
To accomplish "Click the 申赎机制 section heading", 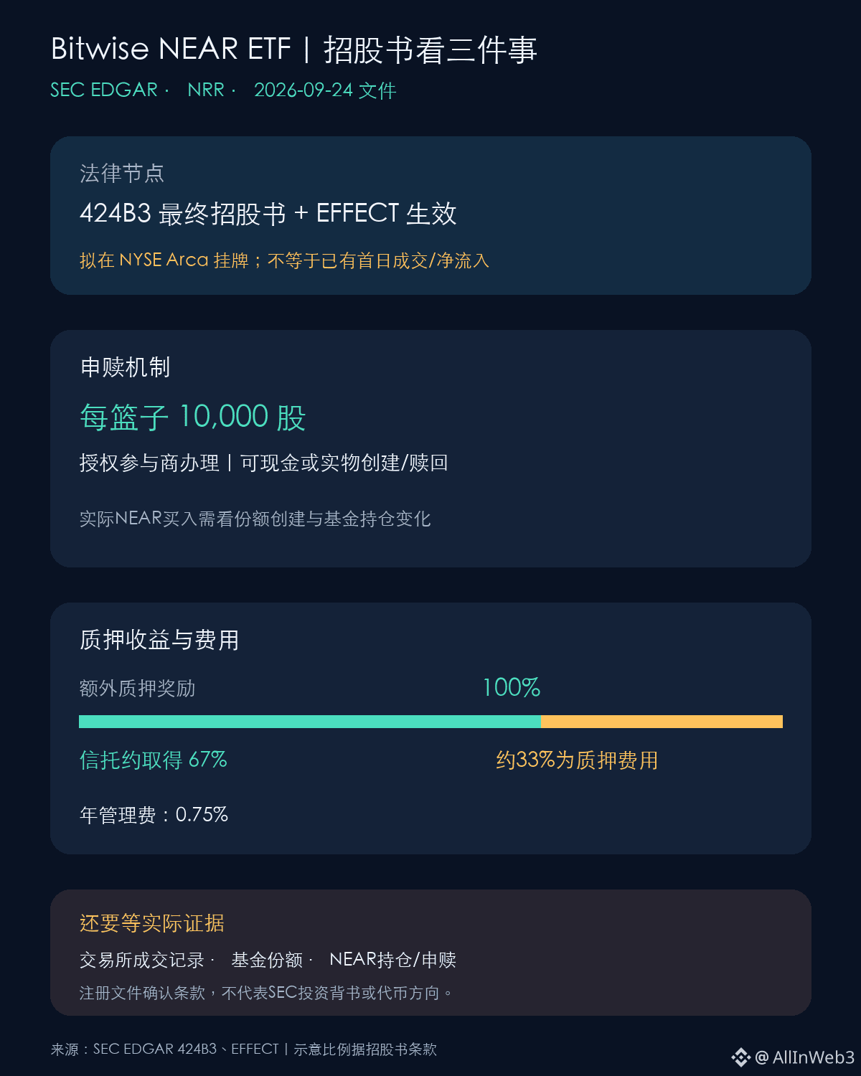I will (x=125, y=367).
